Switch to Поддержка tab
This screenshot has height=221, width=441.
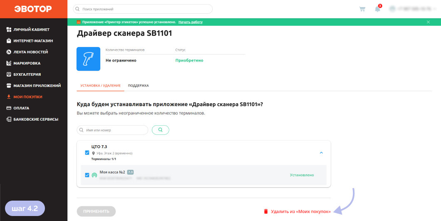[139, 86]
